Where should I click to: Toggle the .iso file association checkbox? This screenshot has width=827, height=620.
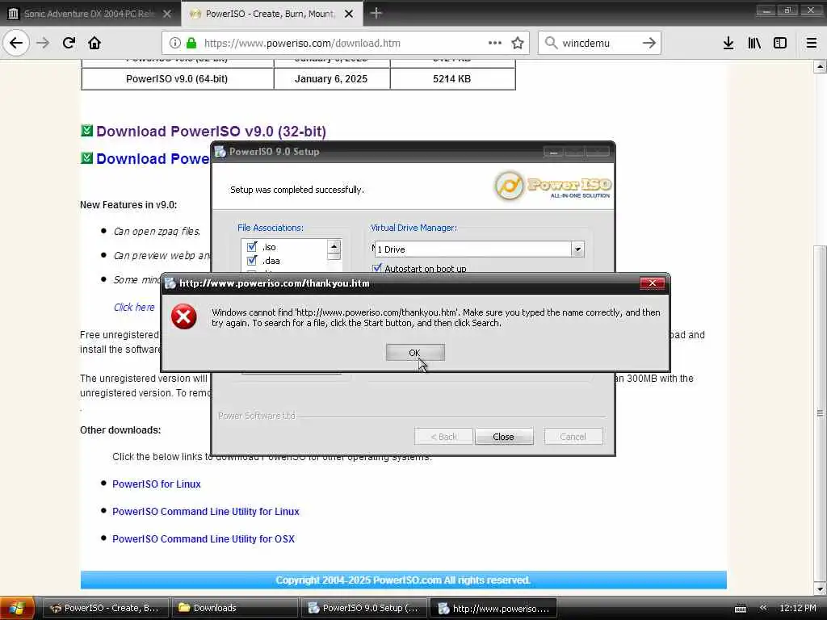[252, 247]
